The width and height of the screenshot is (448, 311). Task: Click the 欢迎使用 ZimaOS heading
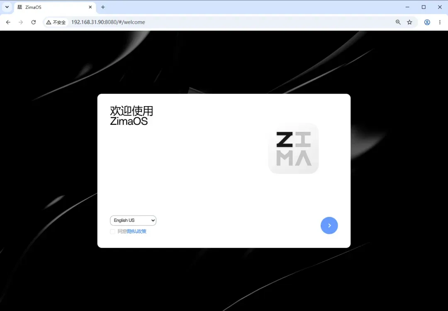[132, 116]
